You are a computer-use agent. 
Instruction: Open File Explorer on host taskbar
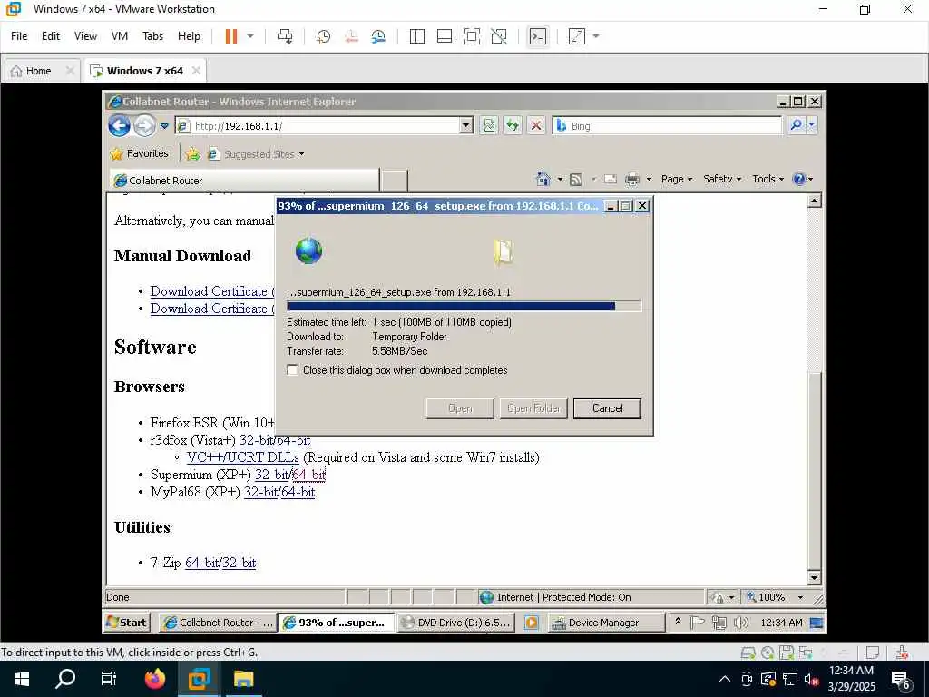243,679
